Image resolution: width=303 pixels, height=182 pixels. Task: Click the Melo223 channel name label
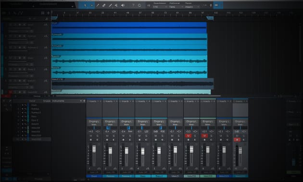click(208, 176)
